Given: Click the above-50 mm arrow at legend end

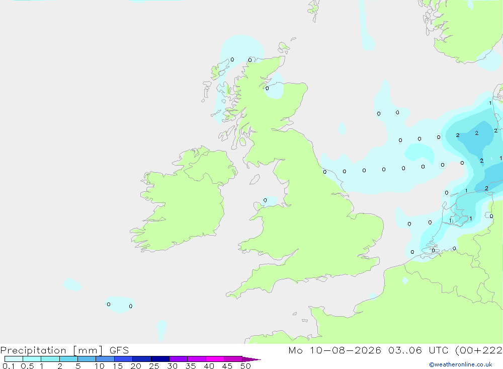Looking at the screenshot, I should coord(251,359).
